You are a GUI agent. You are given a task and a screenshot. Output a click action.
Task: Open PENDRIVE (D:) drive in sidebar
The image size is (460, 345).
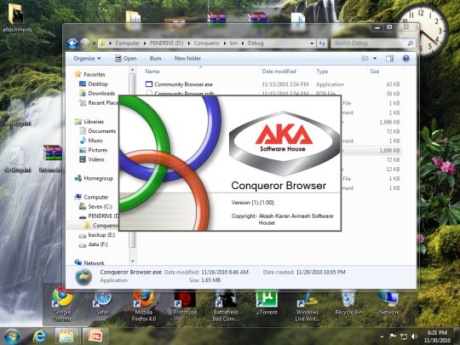pos(99,216)
